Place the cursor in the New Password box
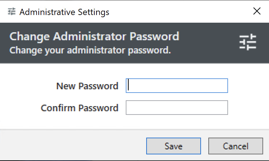Viewport: 269px width, 161px height. click(x=177, y=86)
